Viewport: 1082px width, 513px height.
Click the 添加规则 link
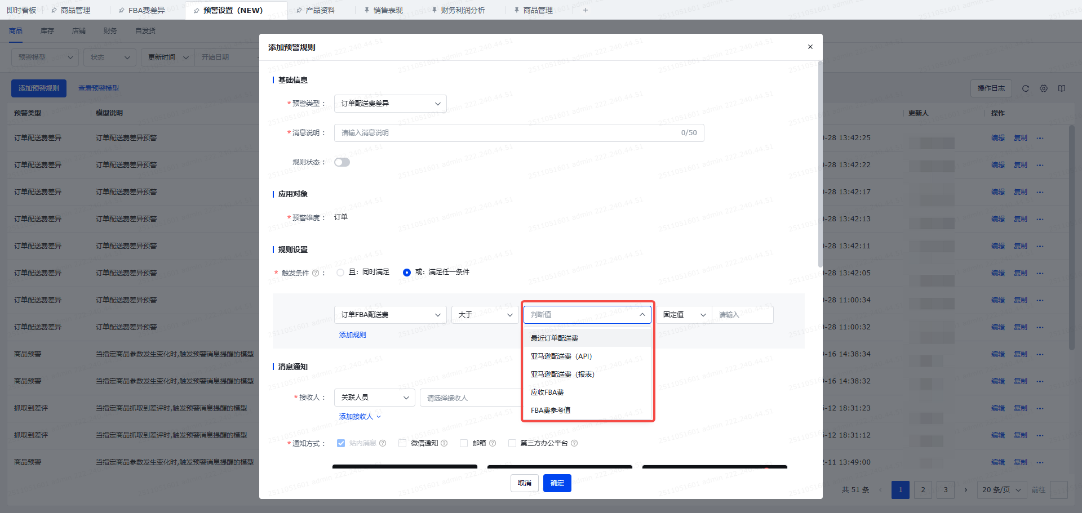(353, 335)
